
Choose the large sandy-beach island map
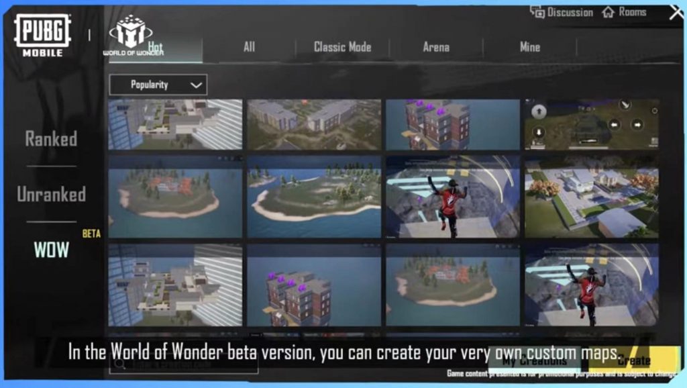(x=314, y=197)
